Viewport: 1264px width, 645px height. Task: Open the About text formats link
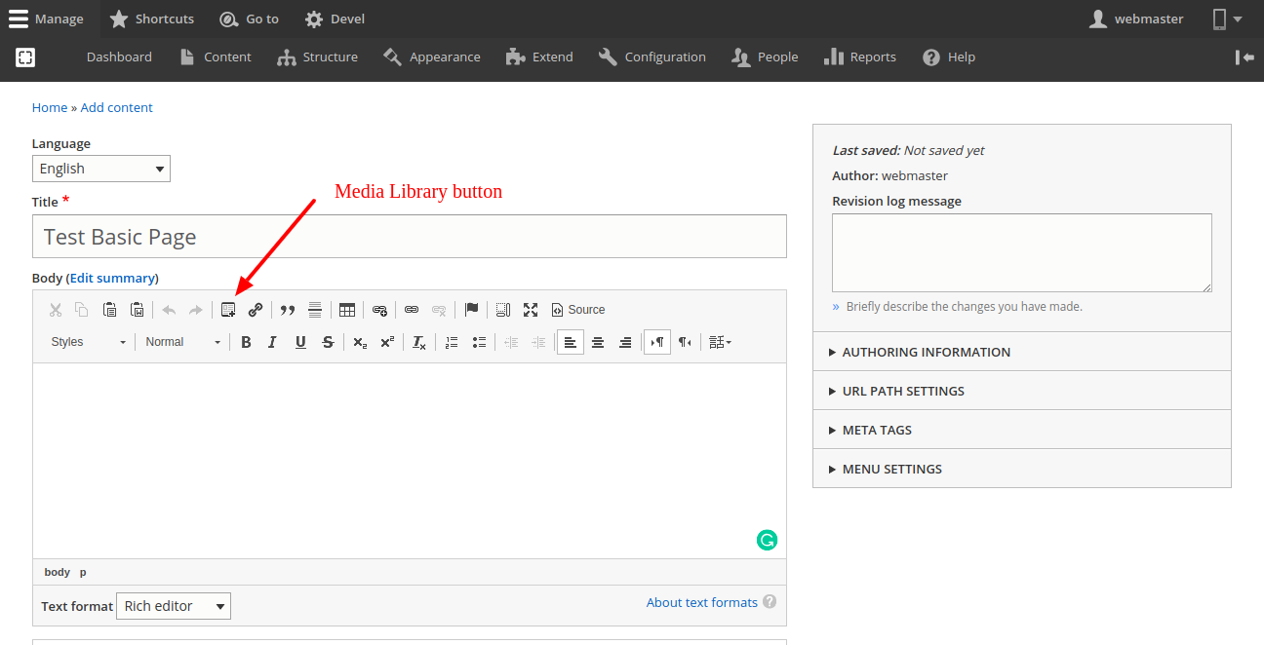coord(701,602)
